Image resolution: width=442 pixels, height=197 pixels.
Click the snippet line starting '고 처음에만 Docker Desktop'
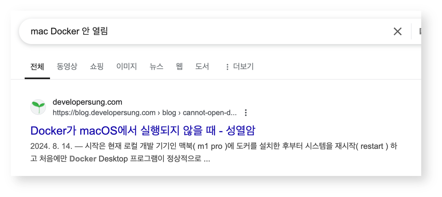tap(120, 159)
